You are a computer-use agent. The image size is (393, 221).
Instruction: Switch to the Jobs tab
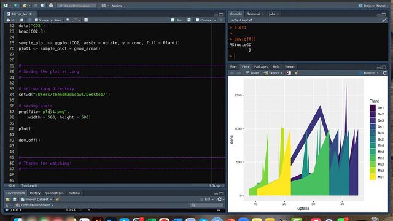[x=272, y=14]
